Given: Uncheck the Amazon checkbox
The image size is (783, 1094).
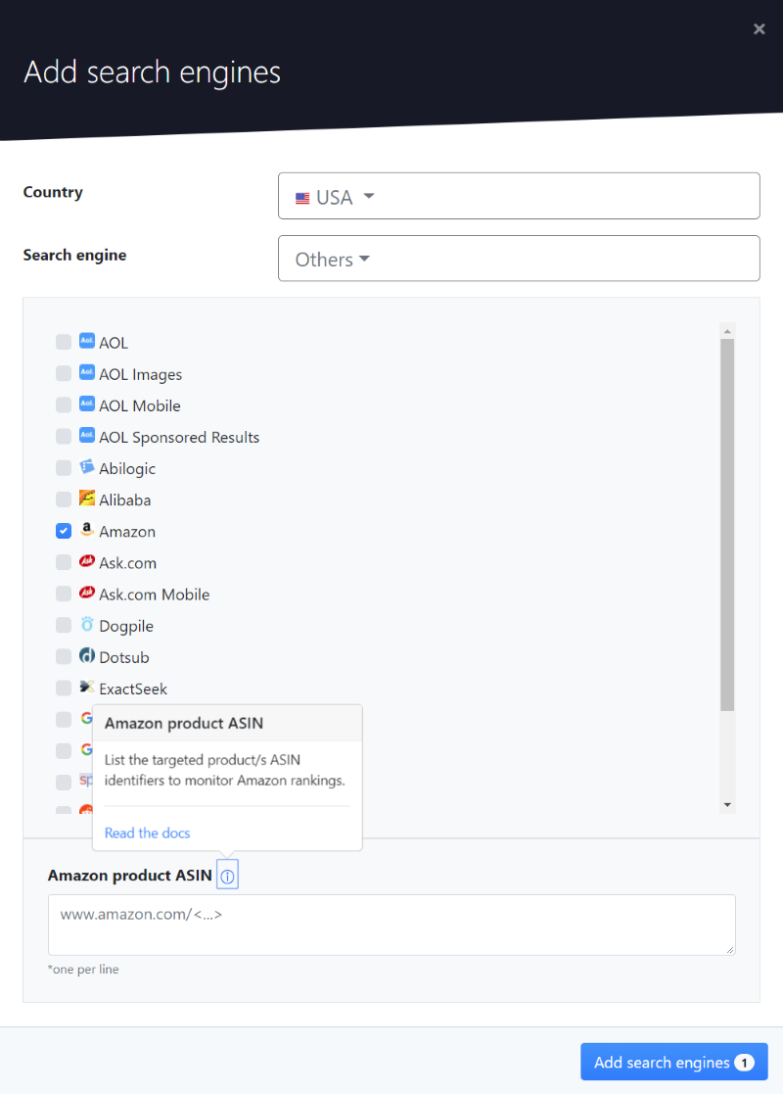Looking at the screenshot, I should 64,531.
